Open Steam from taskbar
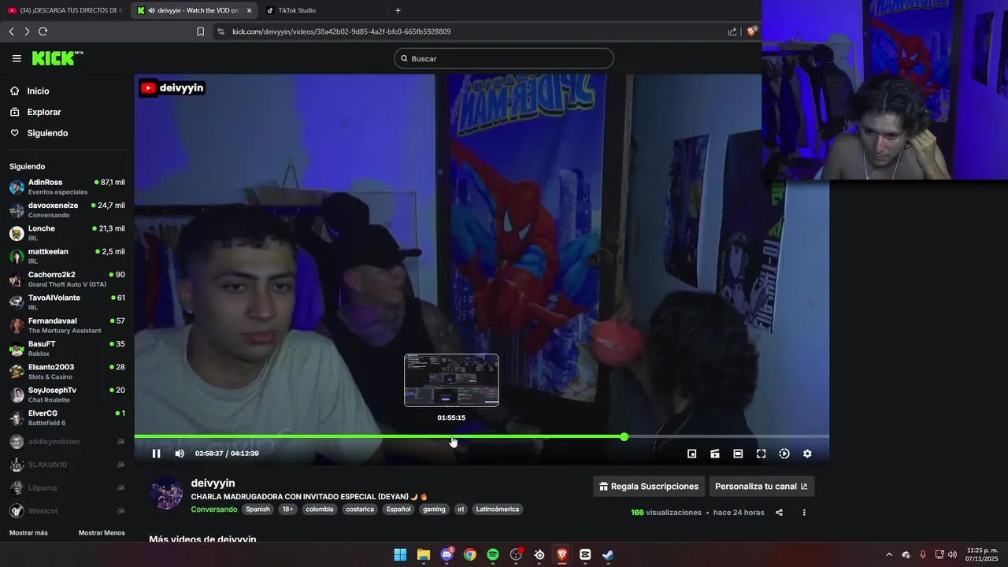Image resolution: width=1008 pixels, height=567 pixels. (x=608, y=554)
